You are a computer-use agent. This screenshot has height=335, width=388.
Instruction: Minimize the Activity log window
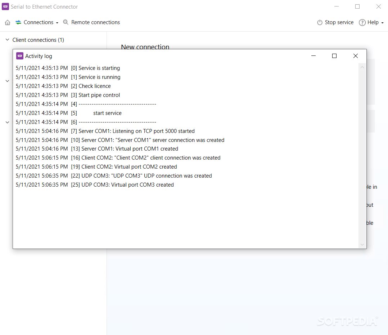pyautogui.click(x=313, y=56)
